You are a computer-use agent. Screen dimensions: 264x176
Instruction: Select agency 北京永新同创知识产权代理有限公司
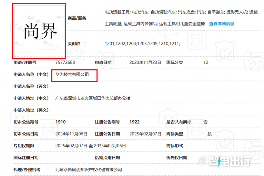point(89,169)
